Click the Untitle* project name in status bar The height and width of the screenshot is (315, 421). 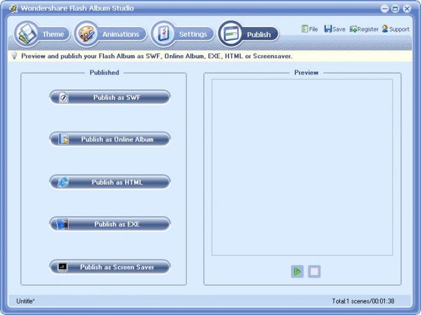pos(25,301)
